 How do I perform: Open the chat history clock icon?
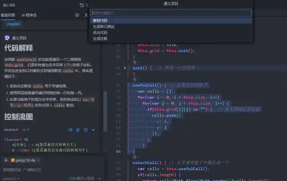click(x=82, y=5)
